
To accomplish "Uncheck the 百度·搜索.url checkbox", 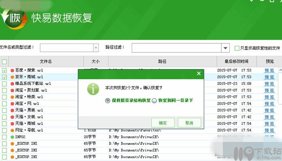I will 4,71.
